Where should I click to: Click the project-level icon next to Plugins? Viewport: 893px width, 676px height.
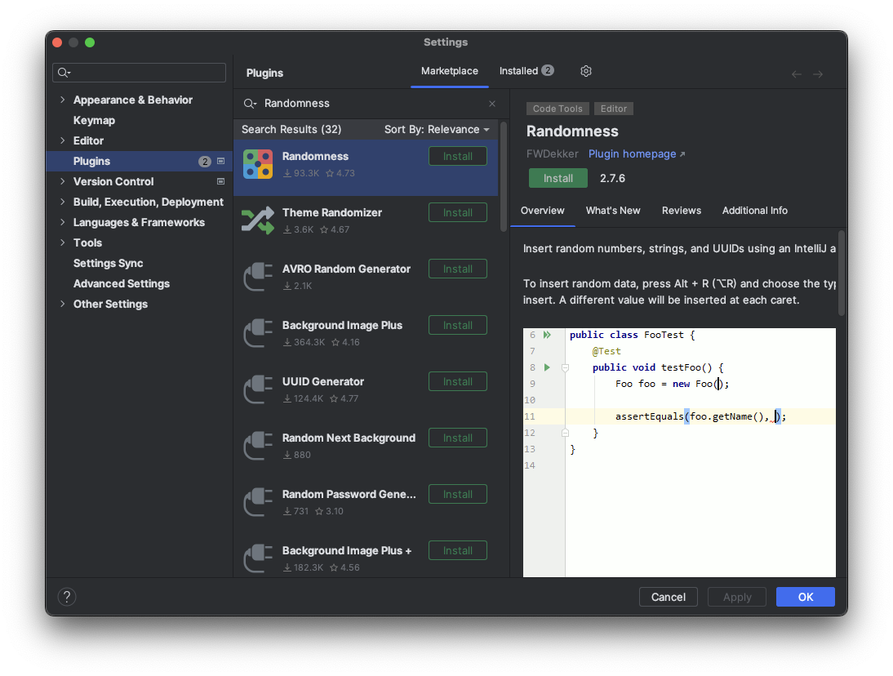point(221,161)
